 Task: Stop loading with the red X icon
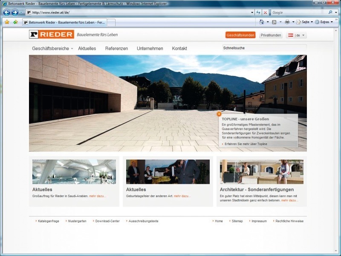coord(265,12)
